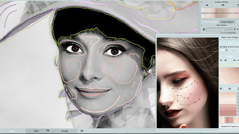Open the RGB color mode dropdown
Viewport: 239px width, 134px height.
224,50
